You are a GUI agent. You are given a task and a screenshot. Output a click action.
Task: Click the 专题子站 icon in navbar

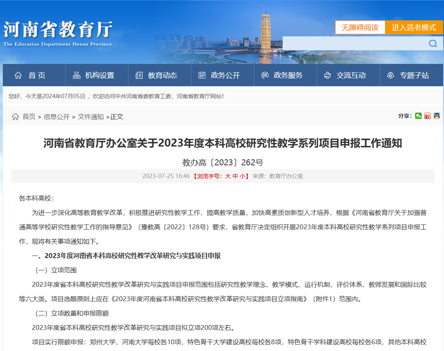tap(390, 75)
